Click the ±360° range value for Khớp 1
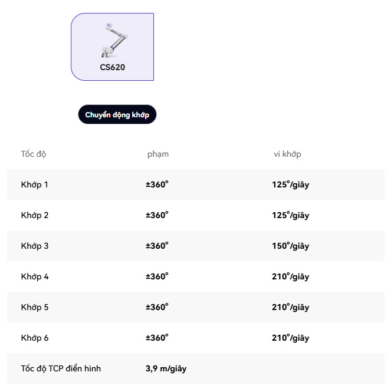This screenshot has width=391, height=392. pos(157,185)
